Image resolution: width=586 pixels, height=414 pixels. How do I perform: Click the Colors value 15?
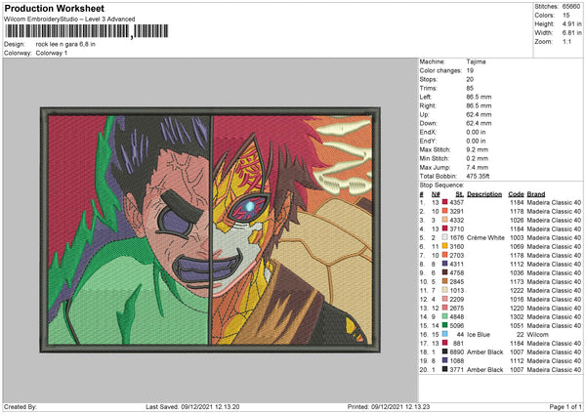(x=566, y=16)
